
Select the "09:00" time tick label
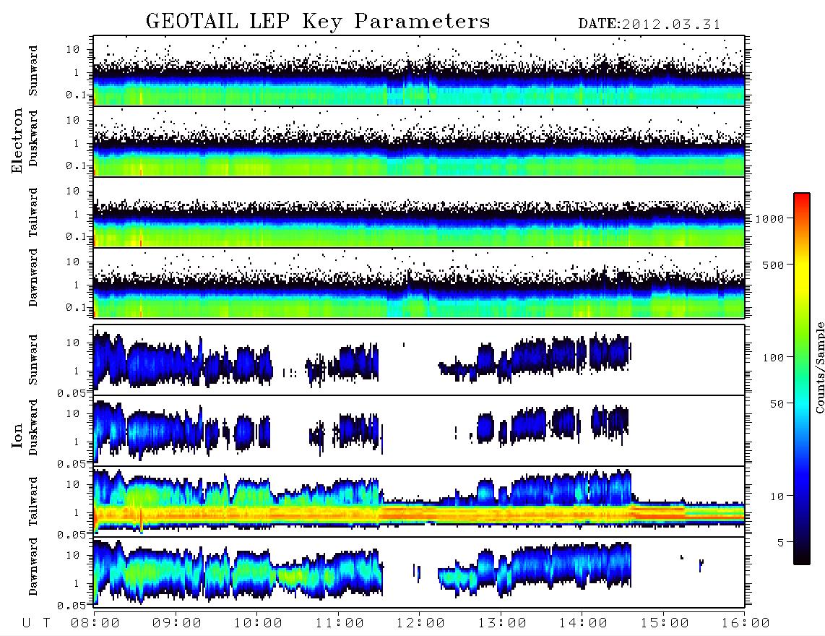(176, 624)
